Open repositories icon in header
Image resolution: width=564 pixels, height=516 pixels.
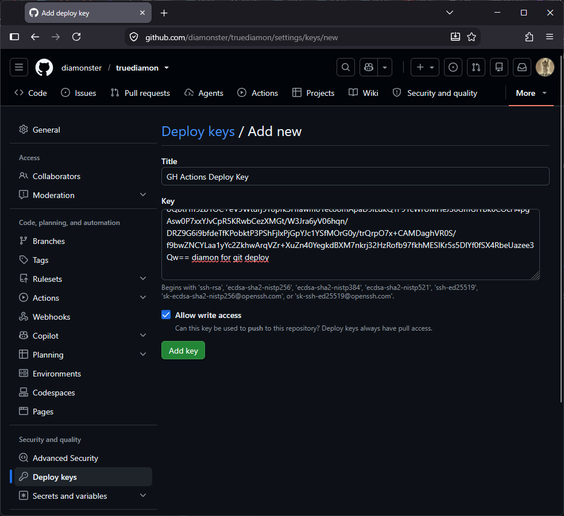coord(499,67)
